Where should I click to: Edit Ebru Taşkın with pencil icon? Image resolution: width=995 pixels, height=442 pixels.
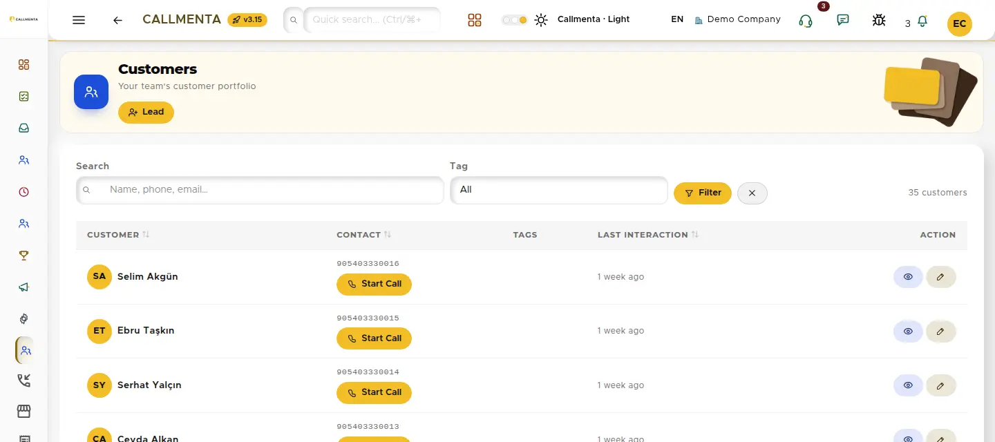[940, 331]
